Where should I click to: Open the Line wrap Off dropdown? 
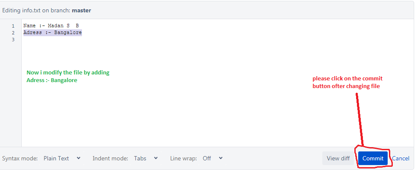213,158
